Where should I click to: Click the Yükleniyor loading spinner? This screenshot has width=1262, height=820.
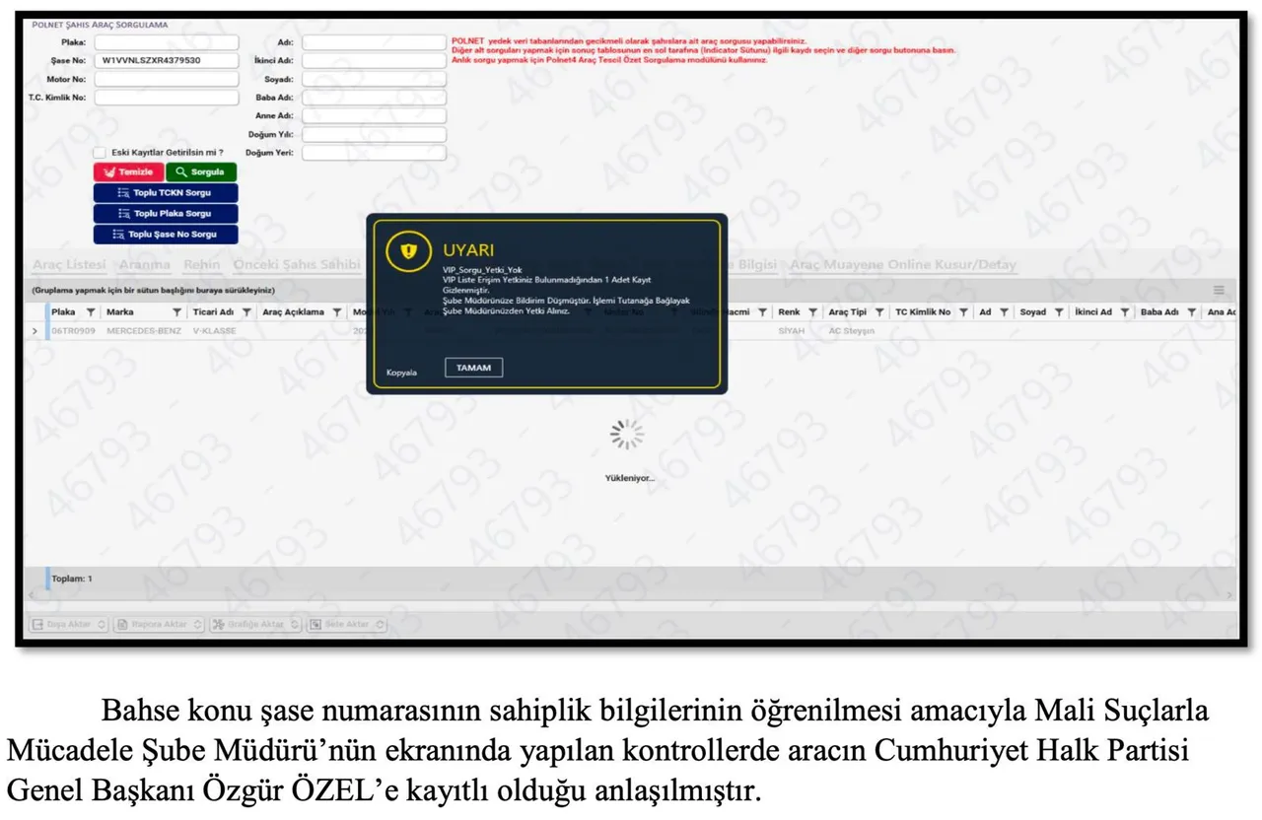[627, 434]
